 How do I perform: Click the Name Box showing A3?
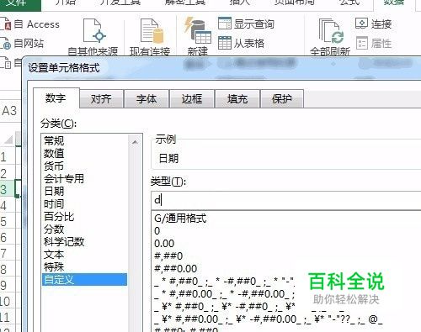[10, 111]
